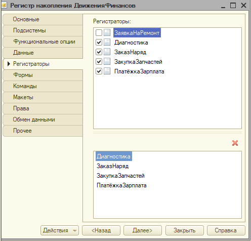The width and height of the screenshot is (251, 241).
Task: Click the <Назад button
Action: pos(101,230)
